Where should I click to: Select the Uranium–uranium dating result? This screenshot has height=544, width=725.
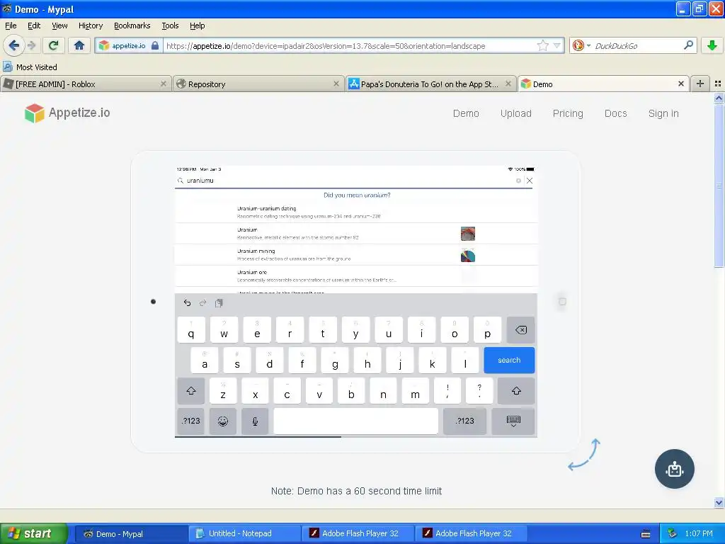click(x=356, y=212)
